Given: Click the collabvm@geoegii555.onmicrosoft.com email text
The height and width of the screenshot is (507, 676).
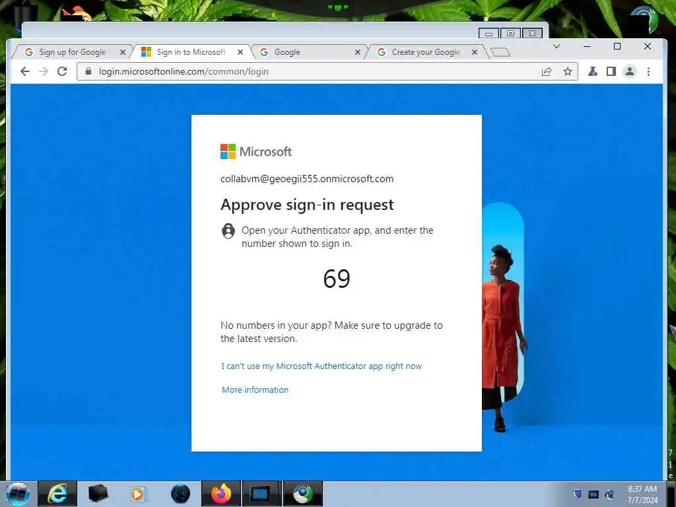Looking at the screenshot, I should (x=307, y=179).
